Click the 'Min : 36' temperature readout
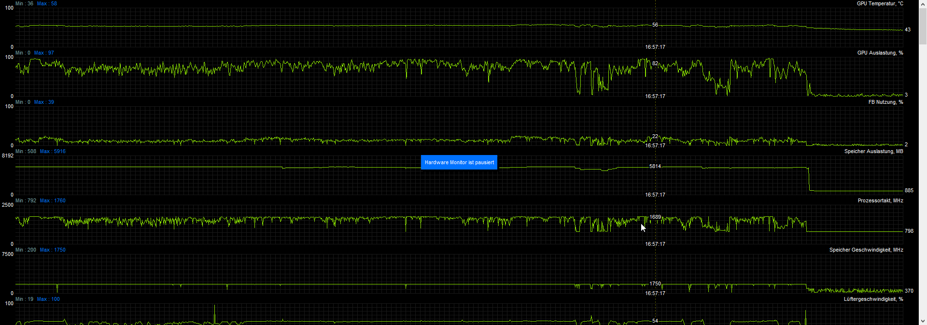The height and width of the screenshot is (325, 927). pos(24,3)
